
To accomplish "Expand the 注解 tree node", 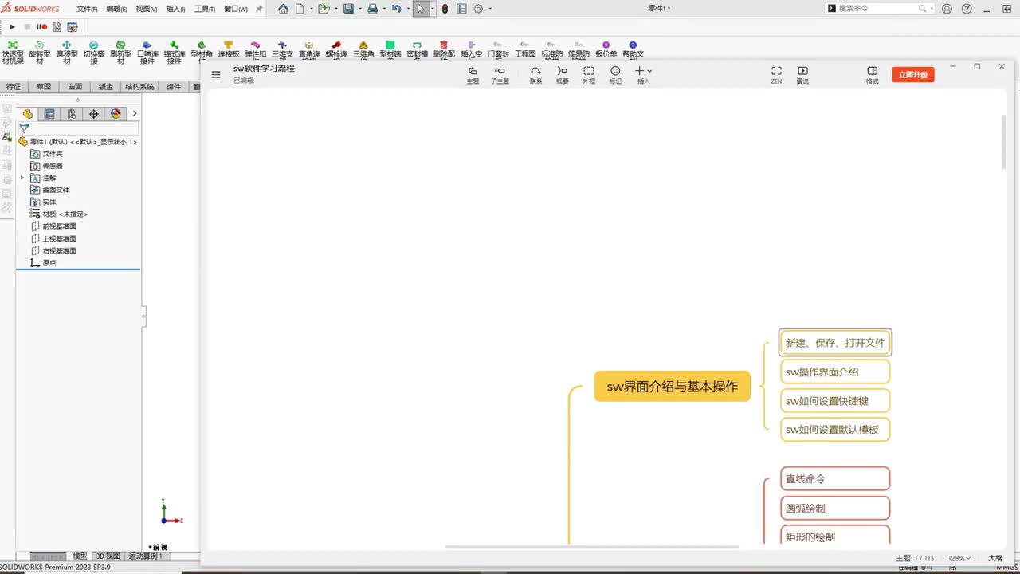I will tap(22, 178).
